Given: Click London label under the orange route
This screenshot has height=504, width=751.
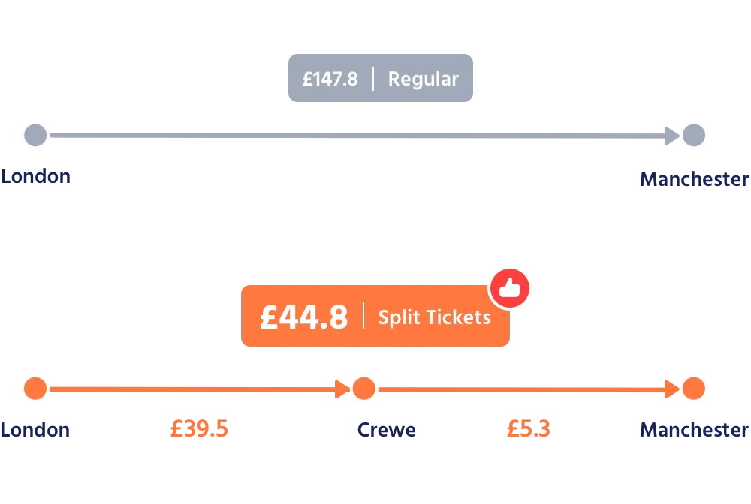Looking at the screenshot, I should click(x=35, y=430).
